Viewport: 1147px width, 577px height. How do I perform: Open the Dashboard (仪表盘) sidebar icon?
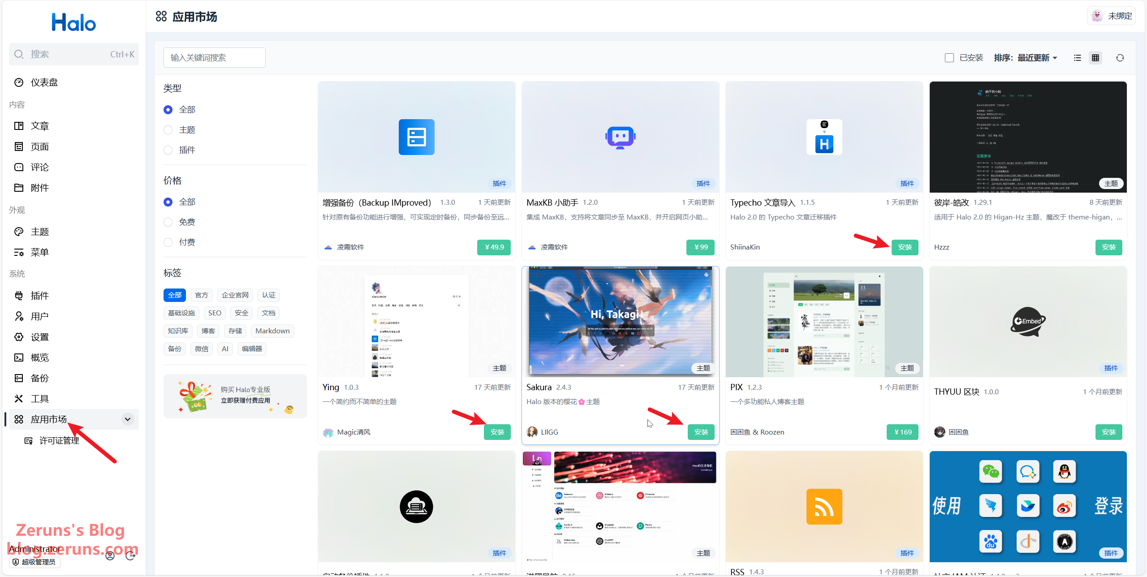(x=19, y=82)
